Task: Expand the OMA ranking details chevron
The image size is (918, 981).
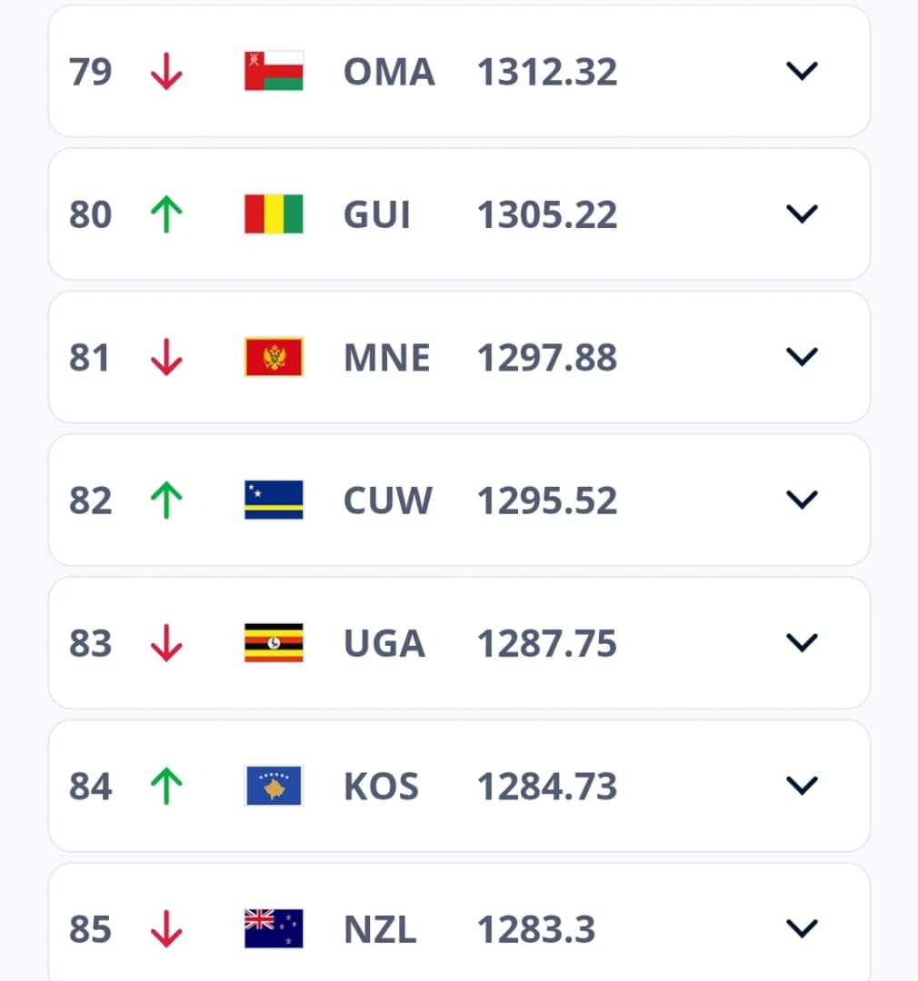Action: 802,72
